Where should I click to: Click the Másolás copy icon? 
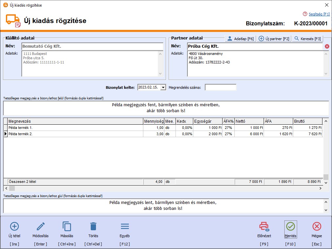[67, 226]
